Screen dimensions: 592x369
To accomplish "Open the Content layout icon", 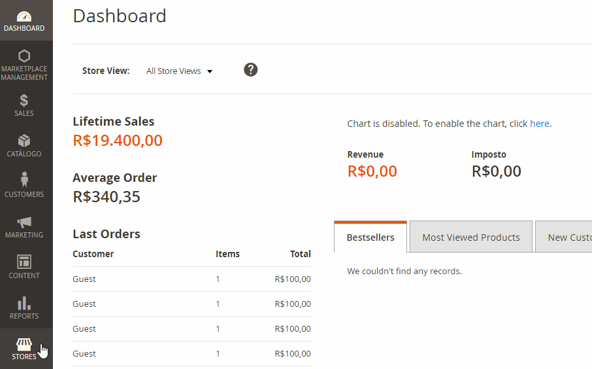I will pos(24,262).
